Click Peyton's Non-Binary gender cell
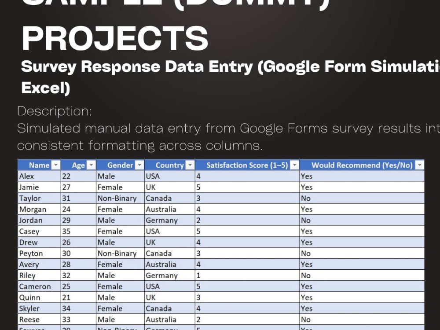This screenshot has width=440, height=330. pos(120,253)
